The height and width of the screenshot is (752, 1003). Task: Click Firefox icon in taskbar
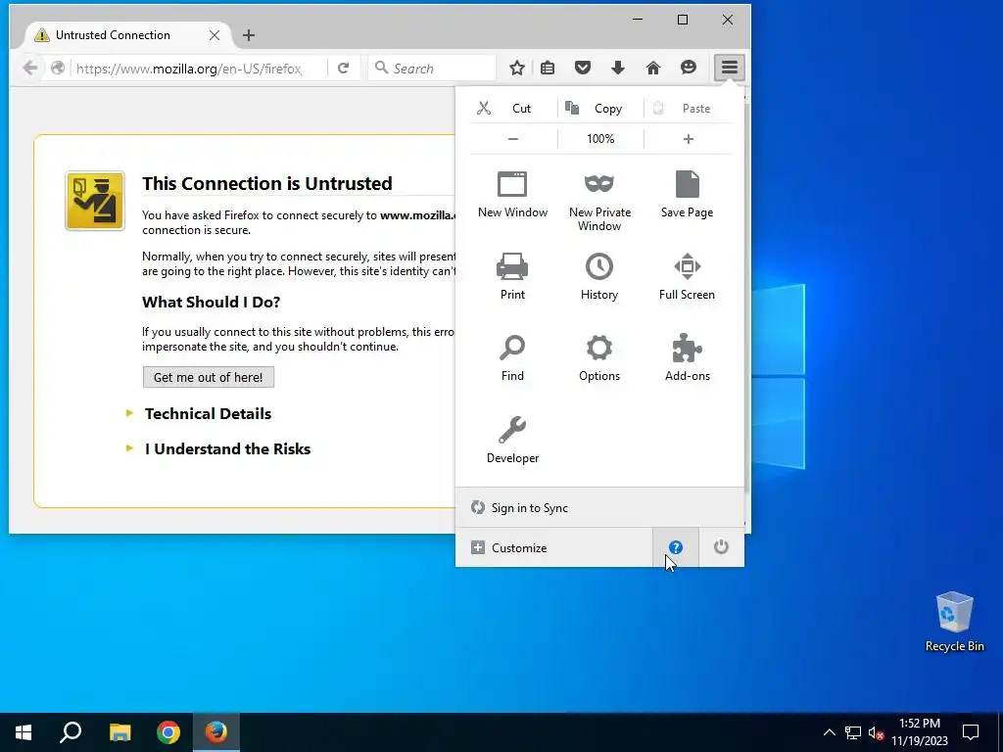tap(216, 732)
